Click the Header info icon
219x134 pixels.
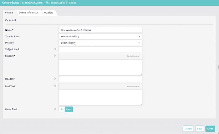55,78
